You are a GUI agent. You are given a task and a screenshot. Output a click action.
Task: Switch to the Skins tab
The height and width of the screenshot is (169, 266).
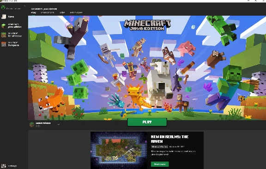[x=62, y=12]
